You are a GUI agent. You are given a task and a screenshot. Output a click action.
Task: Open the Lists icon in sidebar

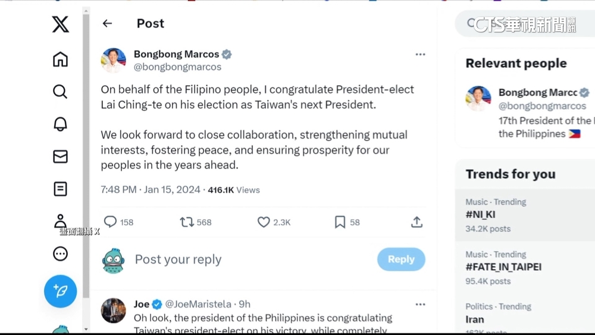pyautogui.click(x=60, y=189)
